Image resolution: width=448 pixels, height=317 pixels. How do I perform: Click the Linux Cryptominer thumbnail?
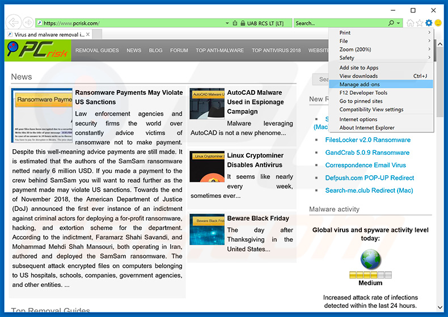click(x=207, y=167)
